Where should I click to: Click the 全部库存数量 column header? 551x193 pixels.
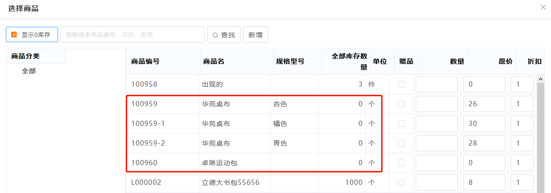click(349, 61)
